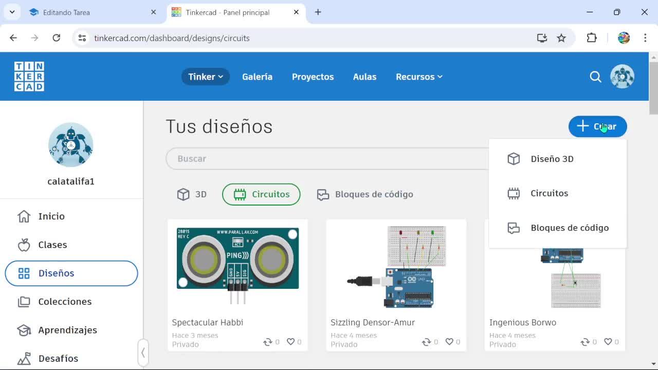Go to Inicio in the sidebar
This screenshot has height=370, width=658.
(71, 216)
